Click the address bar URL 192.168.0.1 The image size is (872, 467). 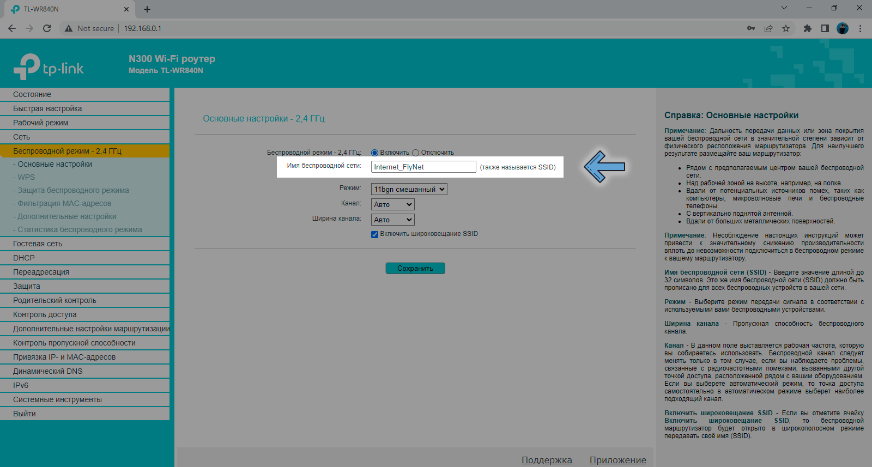142,28
